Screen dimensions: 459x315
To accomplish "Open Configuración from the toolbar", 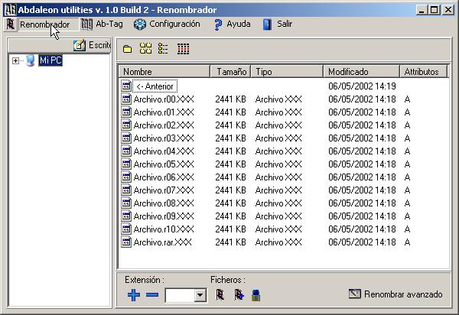I will (167, 24).
